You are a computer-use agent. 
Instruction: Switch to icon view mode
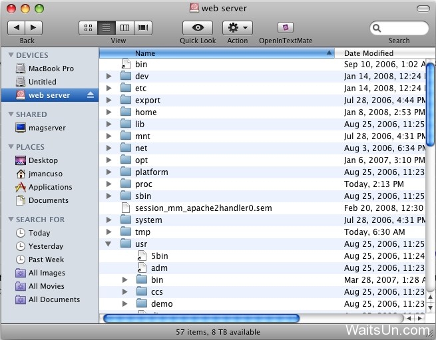click(88, 28)
